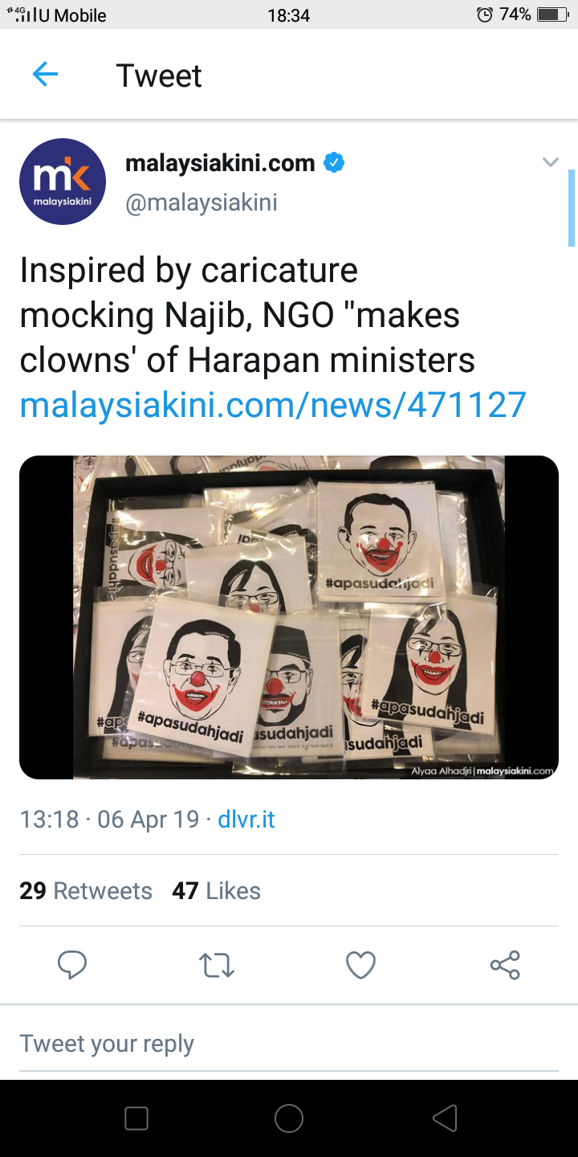
Task: Tap the reply speech bubble icon
Action: click(x=72, y=965)
